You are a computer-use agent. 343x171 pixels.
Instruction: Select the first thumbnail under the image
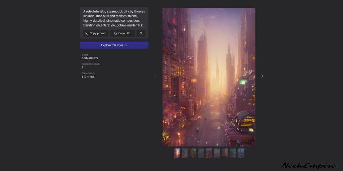[177, 153]
